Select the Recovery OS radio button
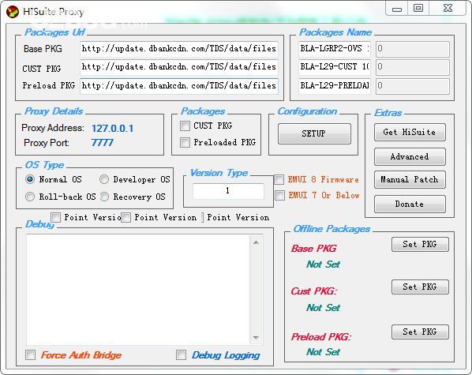This screenshot has height=375, width=472. [104, 197]
